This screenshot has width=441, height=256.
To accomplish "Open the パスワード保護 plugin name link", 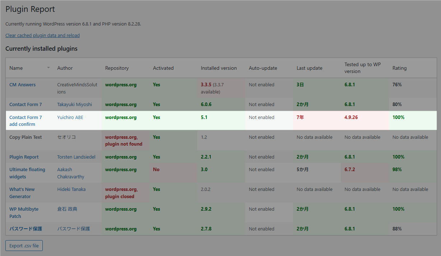I will click(x=25, y=229).
